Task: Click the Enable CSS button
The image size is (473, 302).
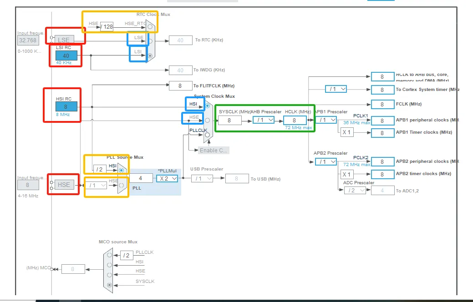Action: coord(214,150)
